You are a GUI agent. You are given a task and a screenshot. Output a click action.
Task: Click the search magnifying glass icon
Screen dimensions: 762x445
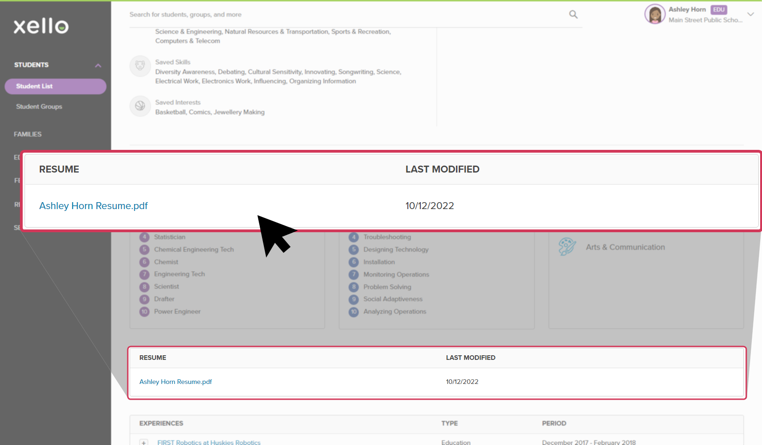(573, 14)
